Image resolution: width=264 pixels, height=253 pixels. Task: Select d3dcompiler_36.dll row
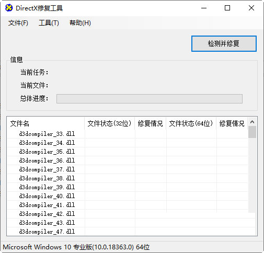(x=128, y=160)
